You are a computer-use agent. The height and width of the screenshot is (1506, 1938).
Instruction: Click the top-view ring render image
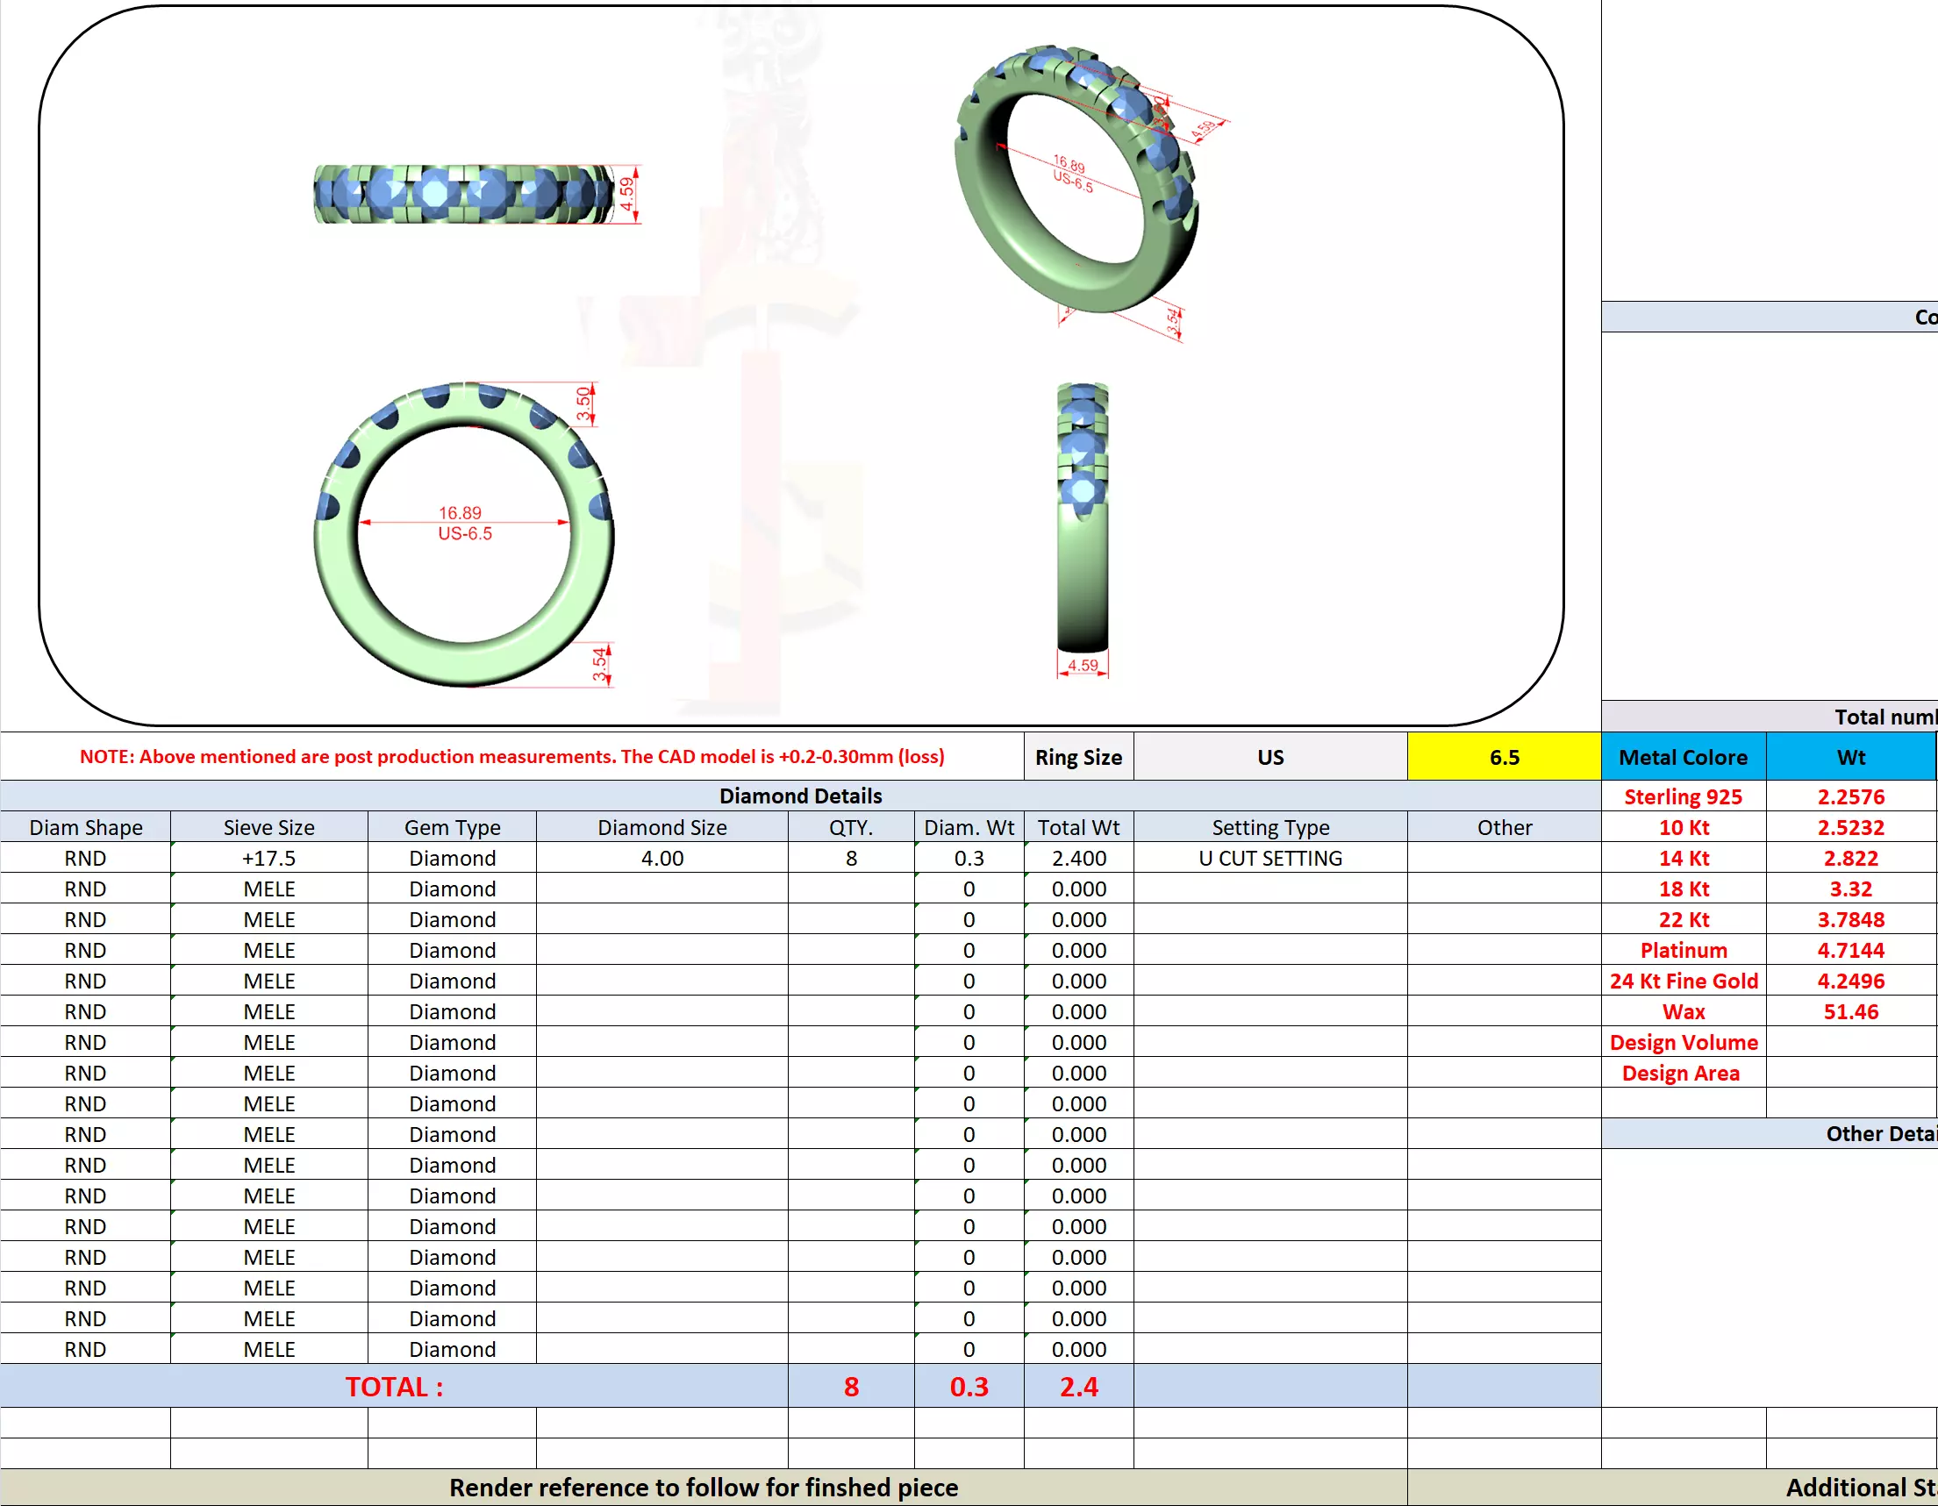click(x=464, y=193)
